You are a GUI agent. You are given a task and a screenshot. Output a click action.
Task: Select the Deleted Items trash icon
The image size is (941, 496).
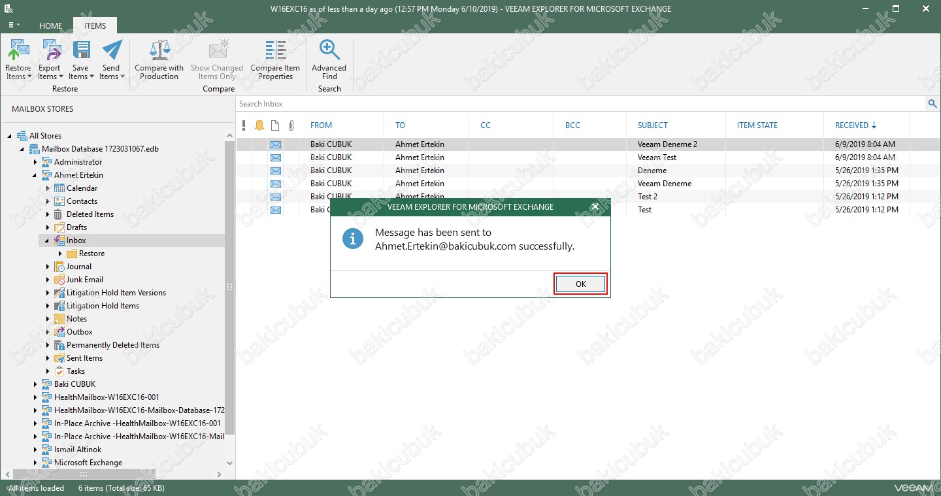pos(59,214)
